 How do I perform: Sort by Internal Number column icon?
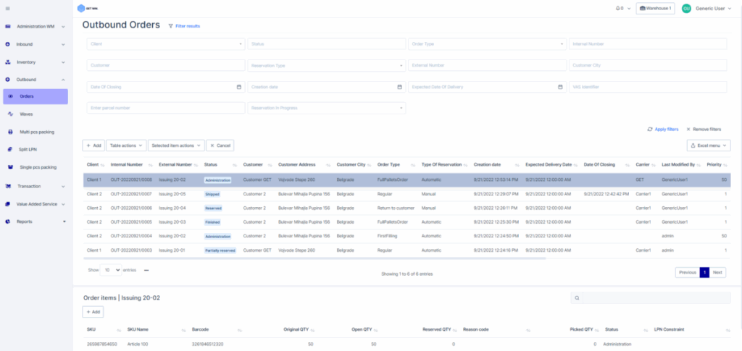[151, 165]
